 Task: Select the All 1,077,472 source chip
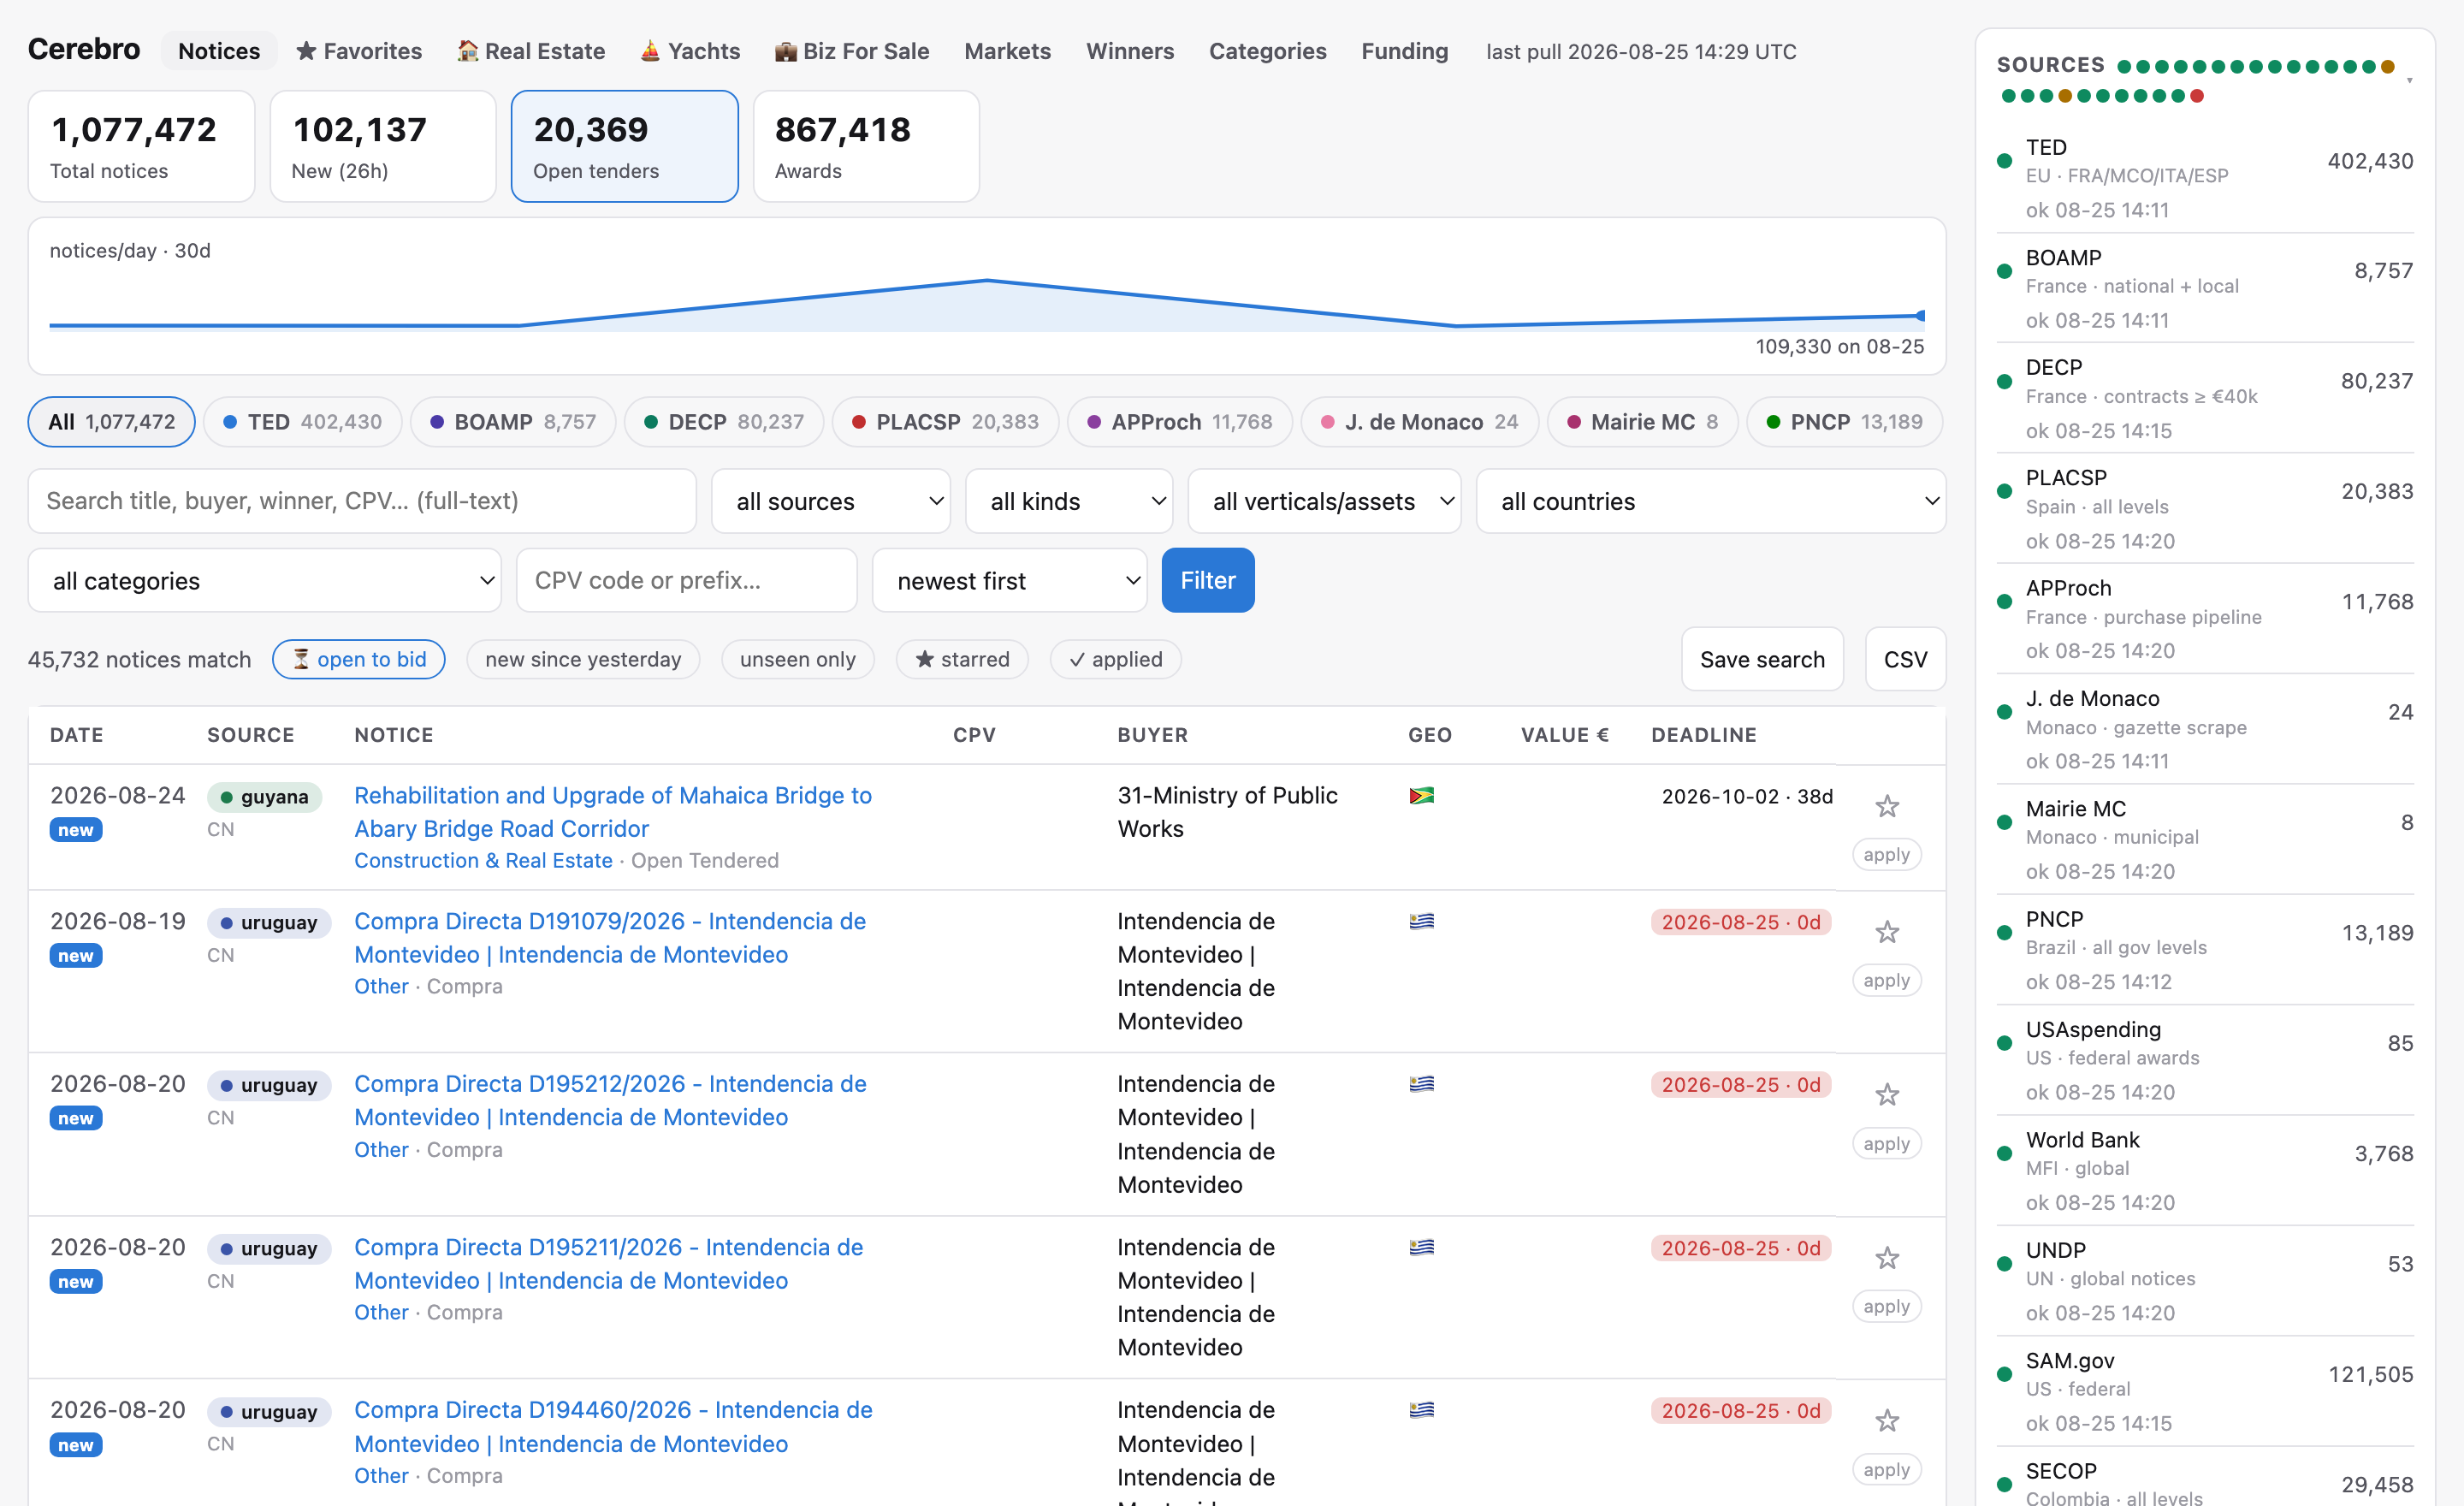click(111, 422)
